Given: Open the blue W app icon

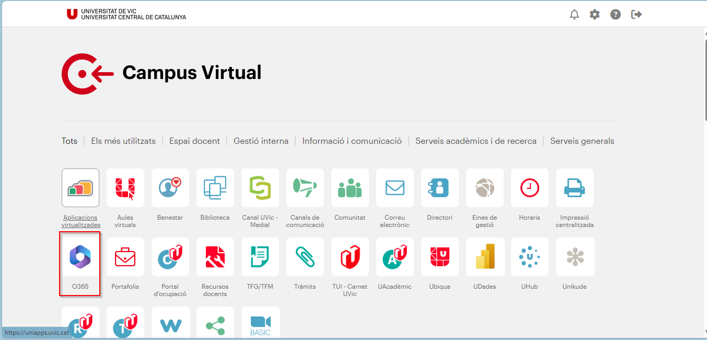Looking at the screenshot, I should click(x=170, y=323).
